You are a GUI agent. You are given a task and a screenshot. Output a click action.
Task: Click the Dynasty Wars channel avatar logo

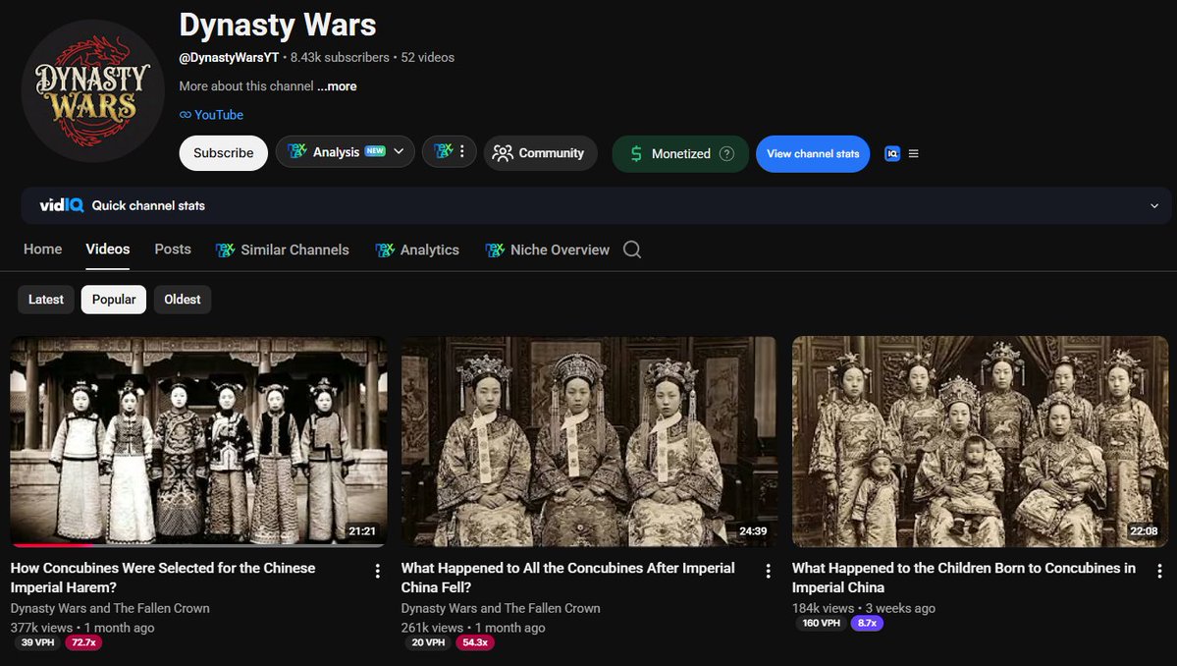tap(92, 90)
